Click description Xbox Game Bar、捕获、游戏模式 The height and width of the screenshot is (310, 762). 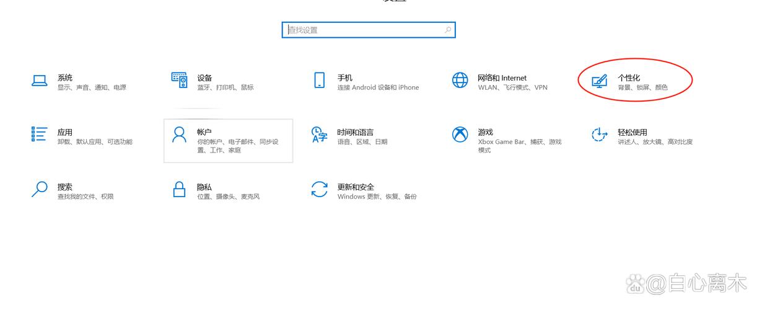tap(520, 146)
